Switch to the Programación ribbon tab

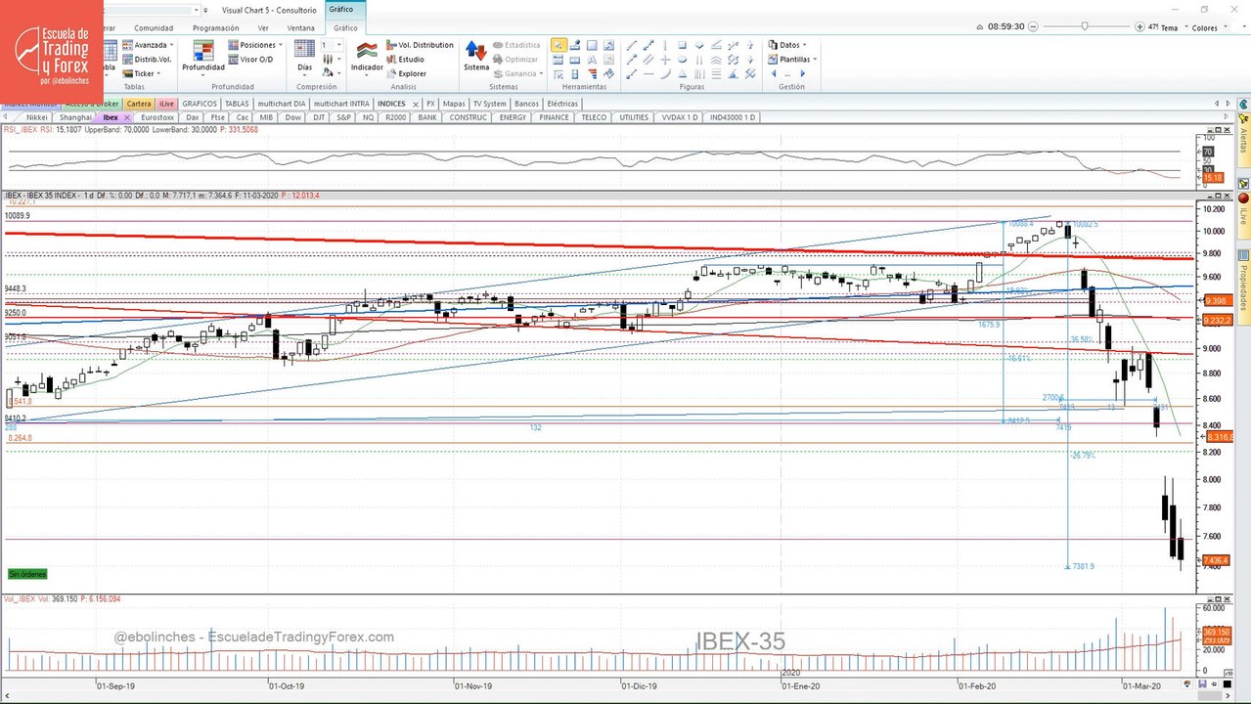click(215, 27)
